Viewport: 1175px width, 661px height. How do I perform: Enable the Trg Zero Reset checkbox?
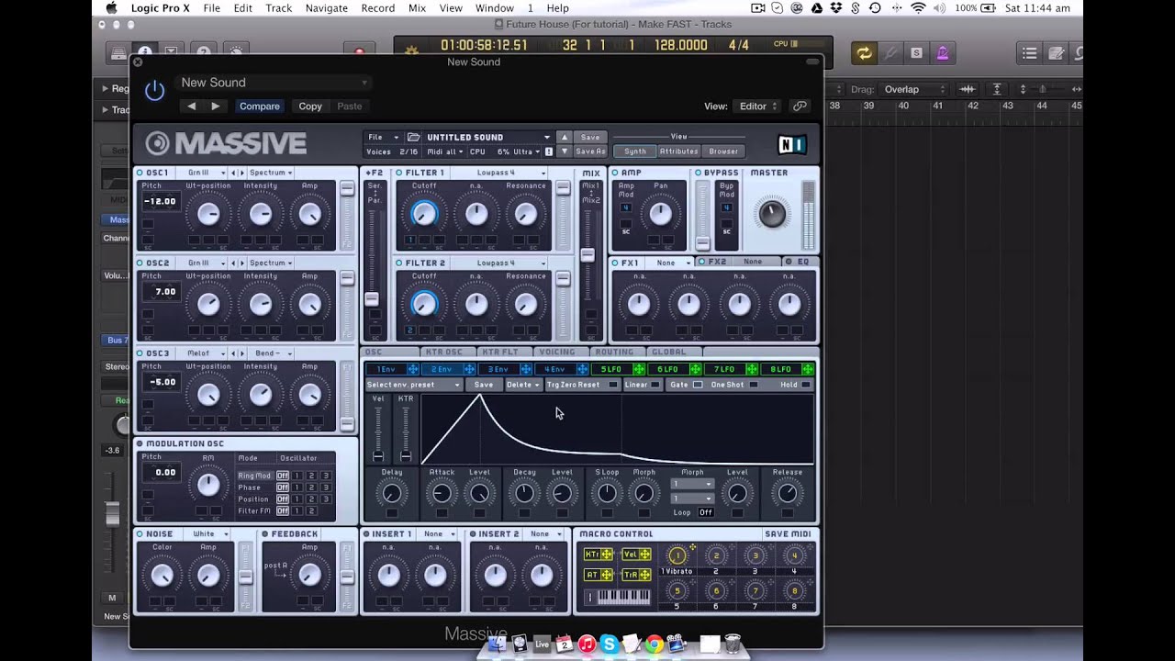(613, 385)
